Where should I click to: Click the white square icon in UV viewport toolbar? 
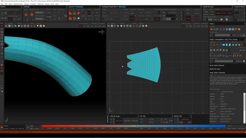point(143,26)
